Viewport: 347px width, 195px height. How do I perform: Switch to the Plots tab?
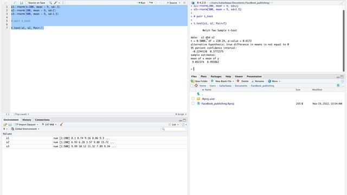(x=204, y=76)
